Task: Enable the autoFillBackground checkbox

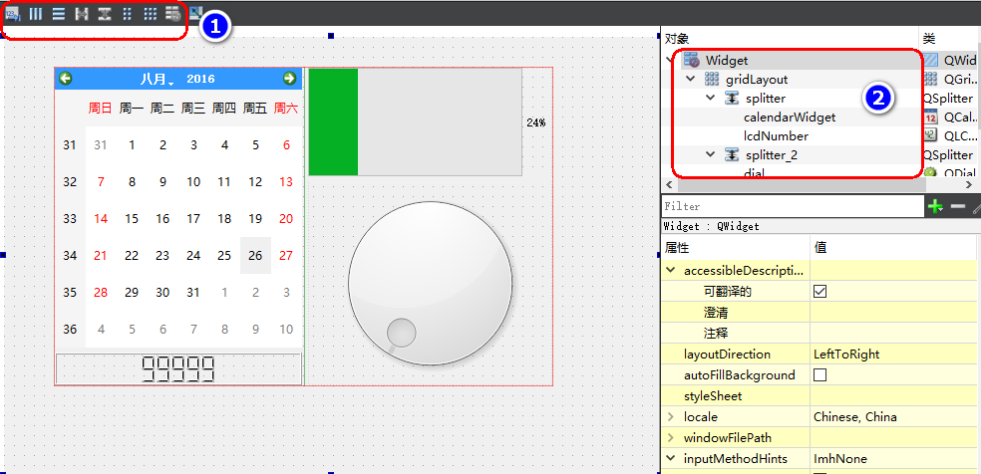Action: (x=820, y=375)
